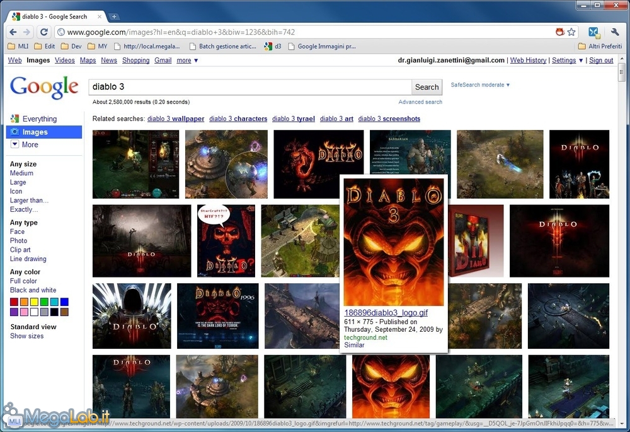Reload the page with the refresh icon

tap(43, 32)
